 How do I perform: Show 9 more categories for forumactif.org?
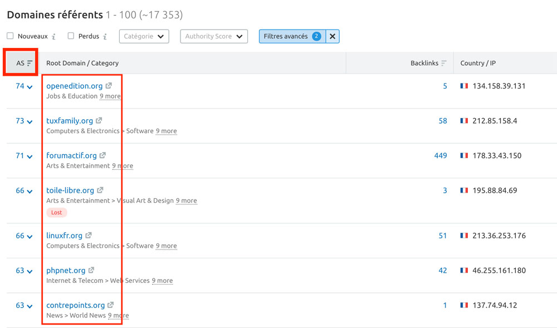pyautogui.click(x=123, y=166)
